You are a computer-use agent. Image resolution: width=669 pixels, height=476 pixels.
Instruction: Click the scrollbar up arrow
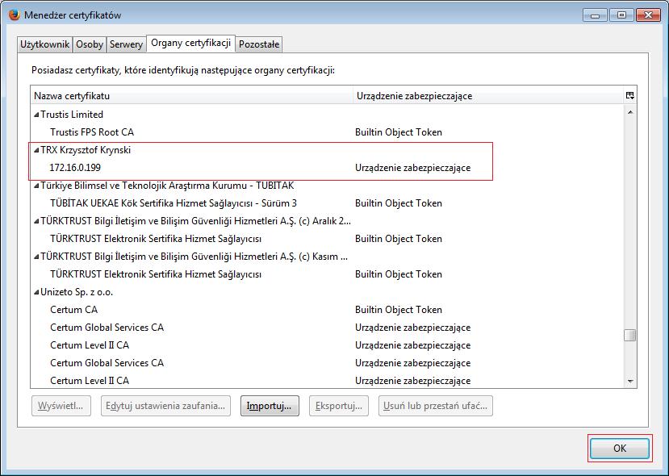[630, 112]
